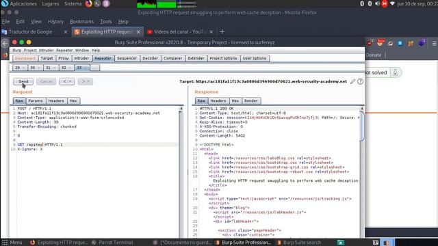Viewport: 438px width, 246px height.
Task: Click the network Wi-Fi tray icon
Action: pyautogui.click(x=392, y=3)
